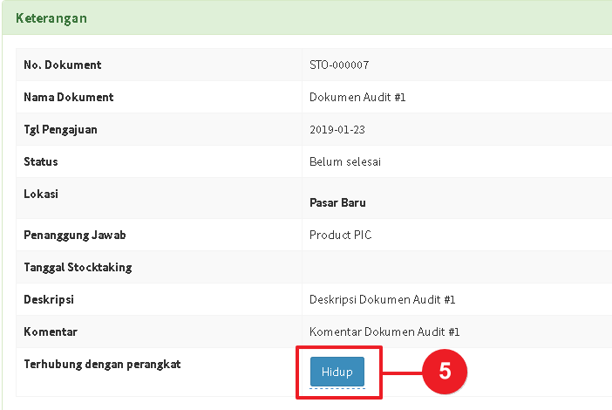Select the Product PIC value

(340, 235)
